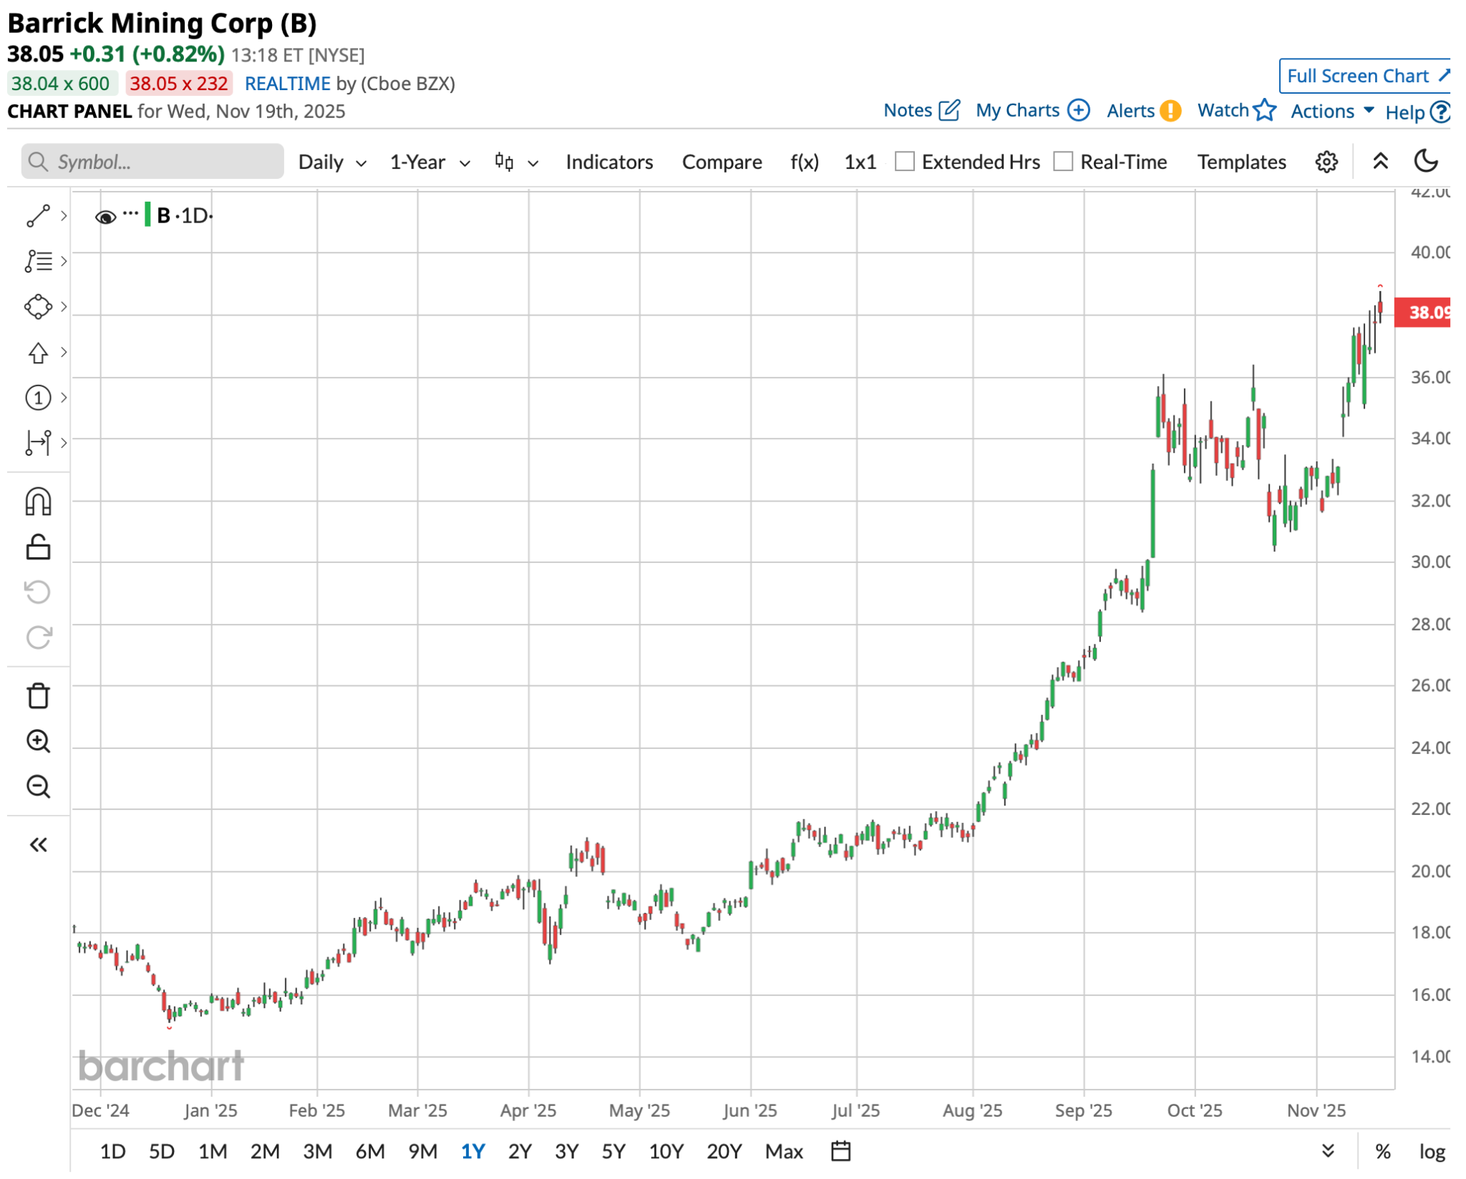Open the Actions dropdown menu
The width and height of the screenshot is (1466, 1179).
[x=1331, y=111]
